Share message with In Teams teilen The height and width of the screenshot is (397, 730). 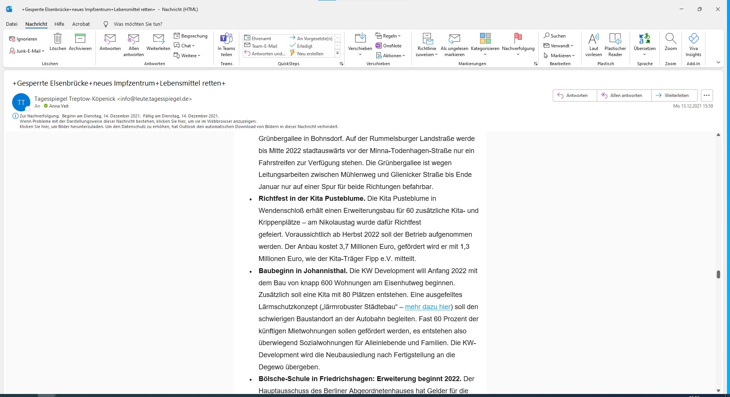click(x=226, y=45)
